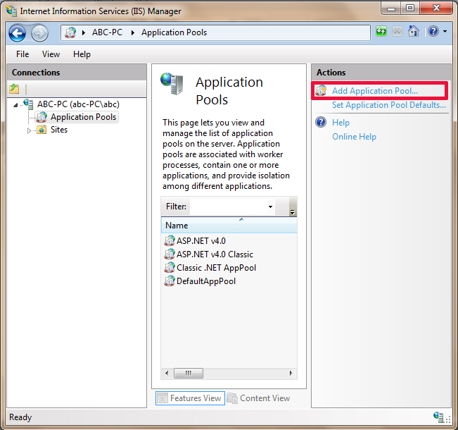Screen dimensions: 458x430
Task: Collapse the ABC-PC tree node
Action: [x=15, y=105]
